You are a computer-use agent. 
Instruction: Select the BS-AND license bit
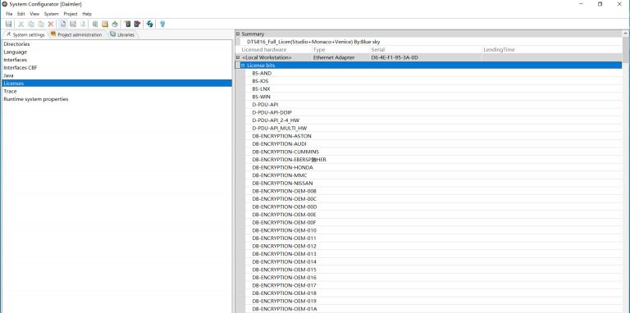pos(433,73)
